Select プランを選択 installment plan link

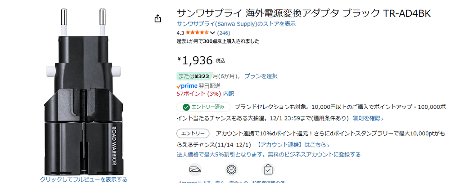tap(261, 76)
